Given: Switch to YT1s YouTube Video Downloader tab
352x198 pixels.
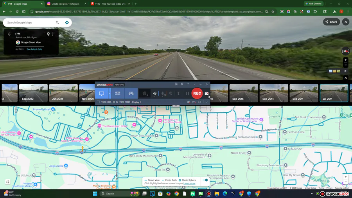Looking at the screenshot, I should [110, 4].
